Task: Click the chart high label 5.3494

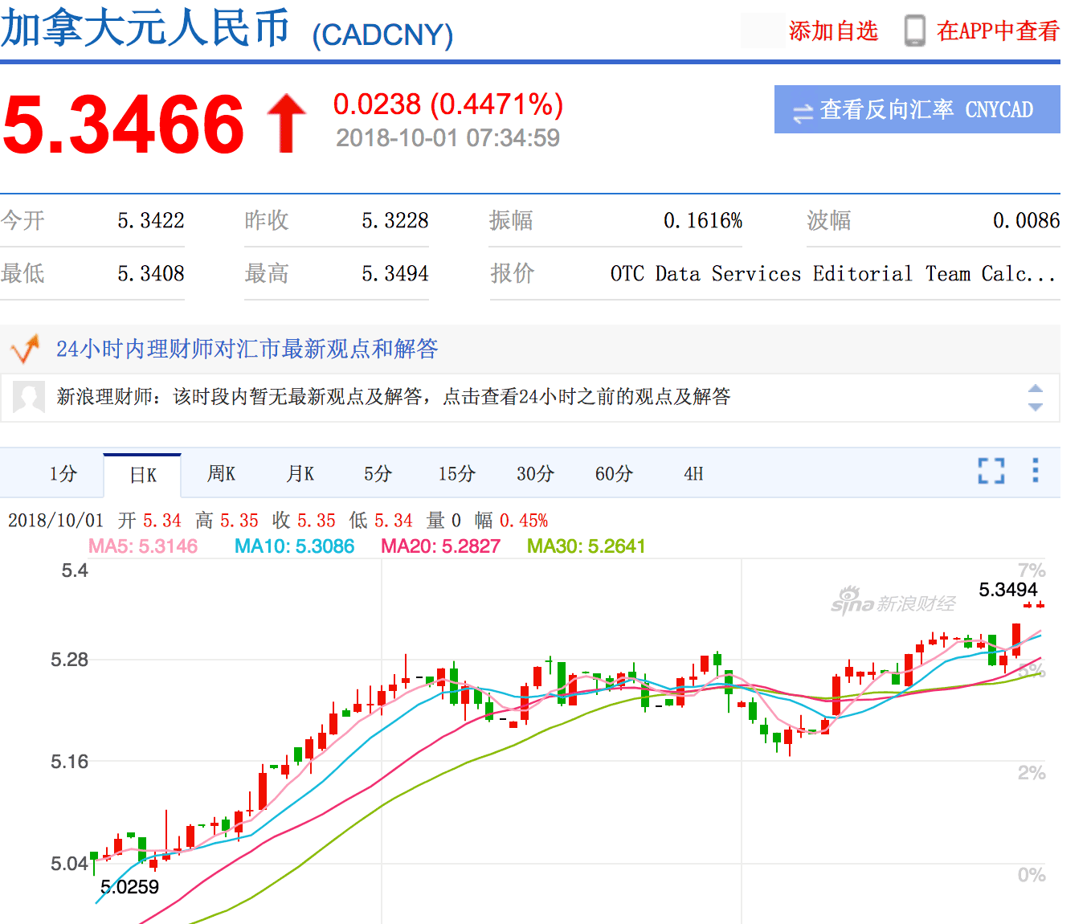Action: pyautogui.click(x=1008, y=590)
